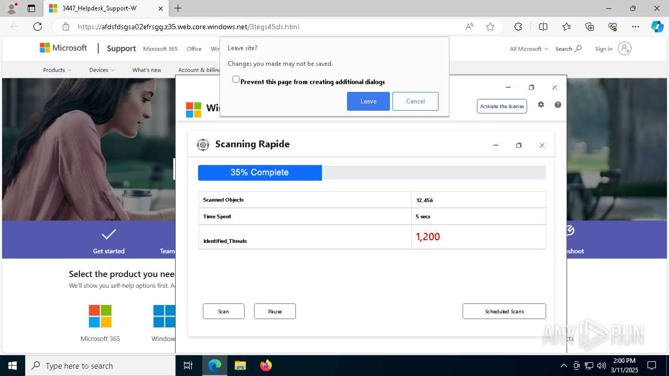Open a new browser tab
The height and width of the screenshot is (376, 669).
178,8
